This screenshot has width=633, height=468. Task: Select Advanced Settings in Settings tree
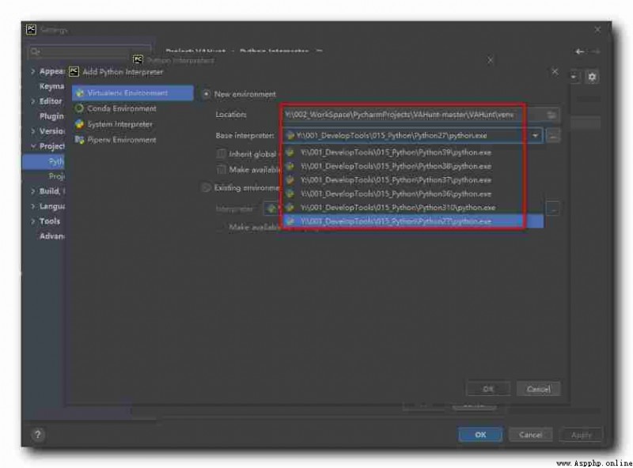pos(51,236)
